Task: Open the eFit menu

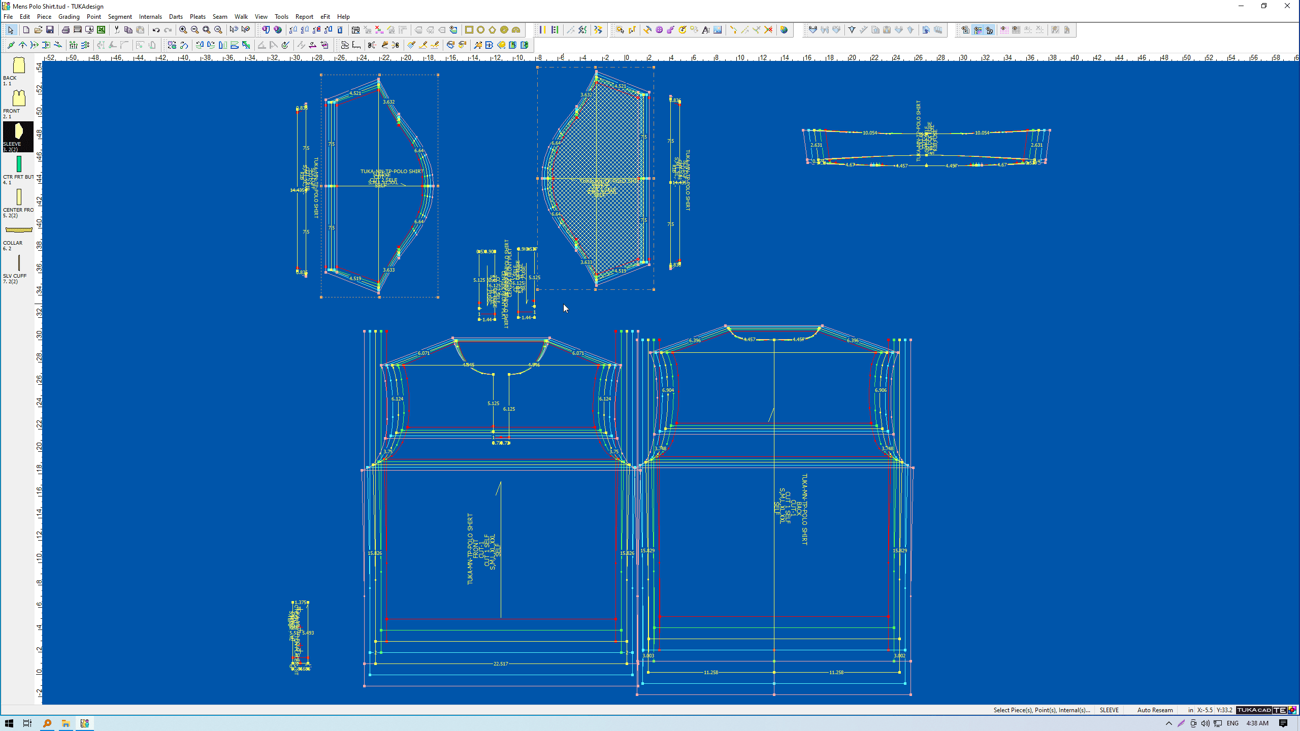Action: pos(325,16)
